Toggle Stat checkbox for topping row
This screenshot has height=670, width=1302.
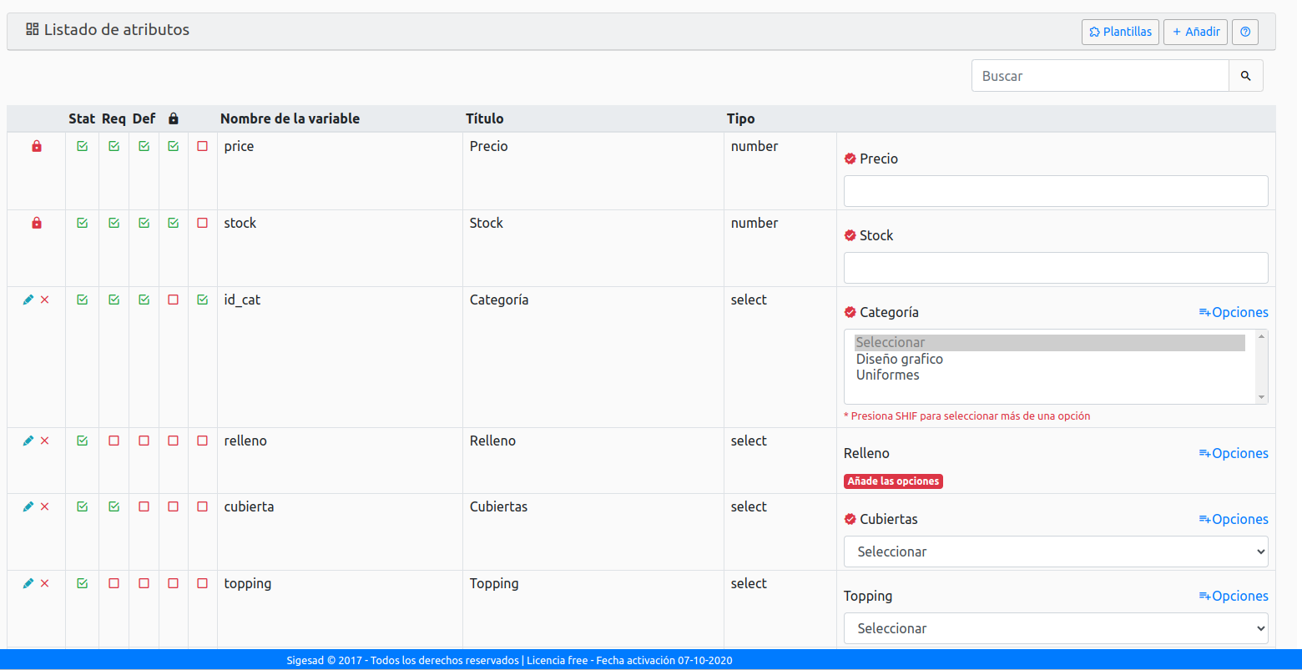tap(82, 583)
